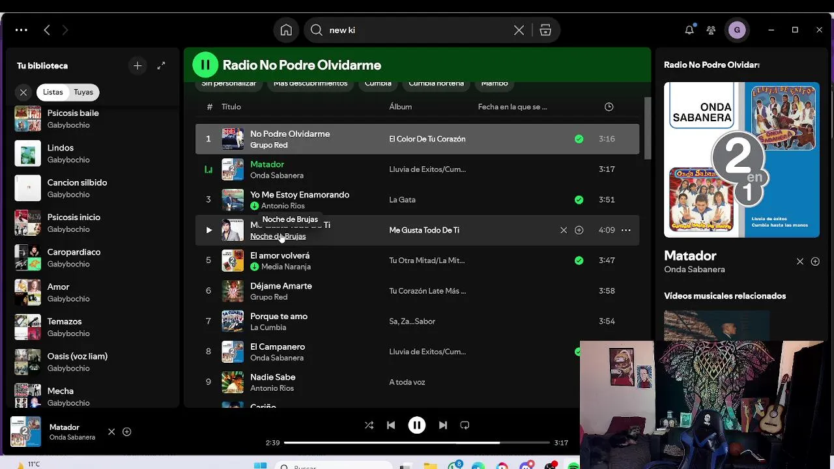The width and height of the screenshot is (834, 469).
Task: Open the Caropardiaco playlist
Action: 94,257
